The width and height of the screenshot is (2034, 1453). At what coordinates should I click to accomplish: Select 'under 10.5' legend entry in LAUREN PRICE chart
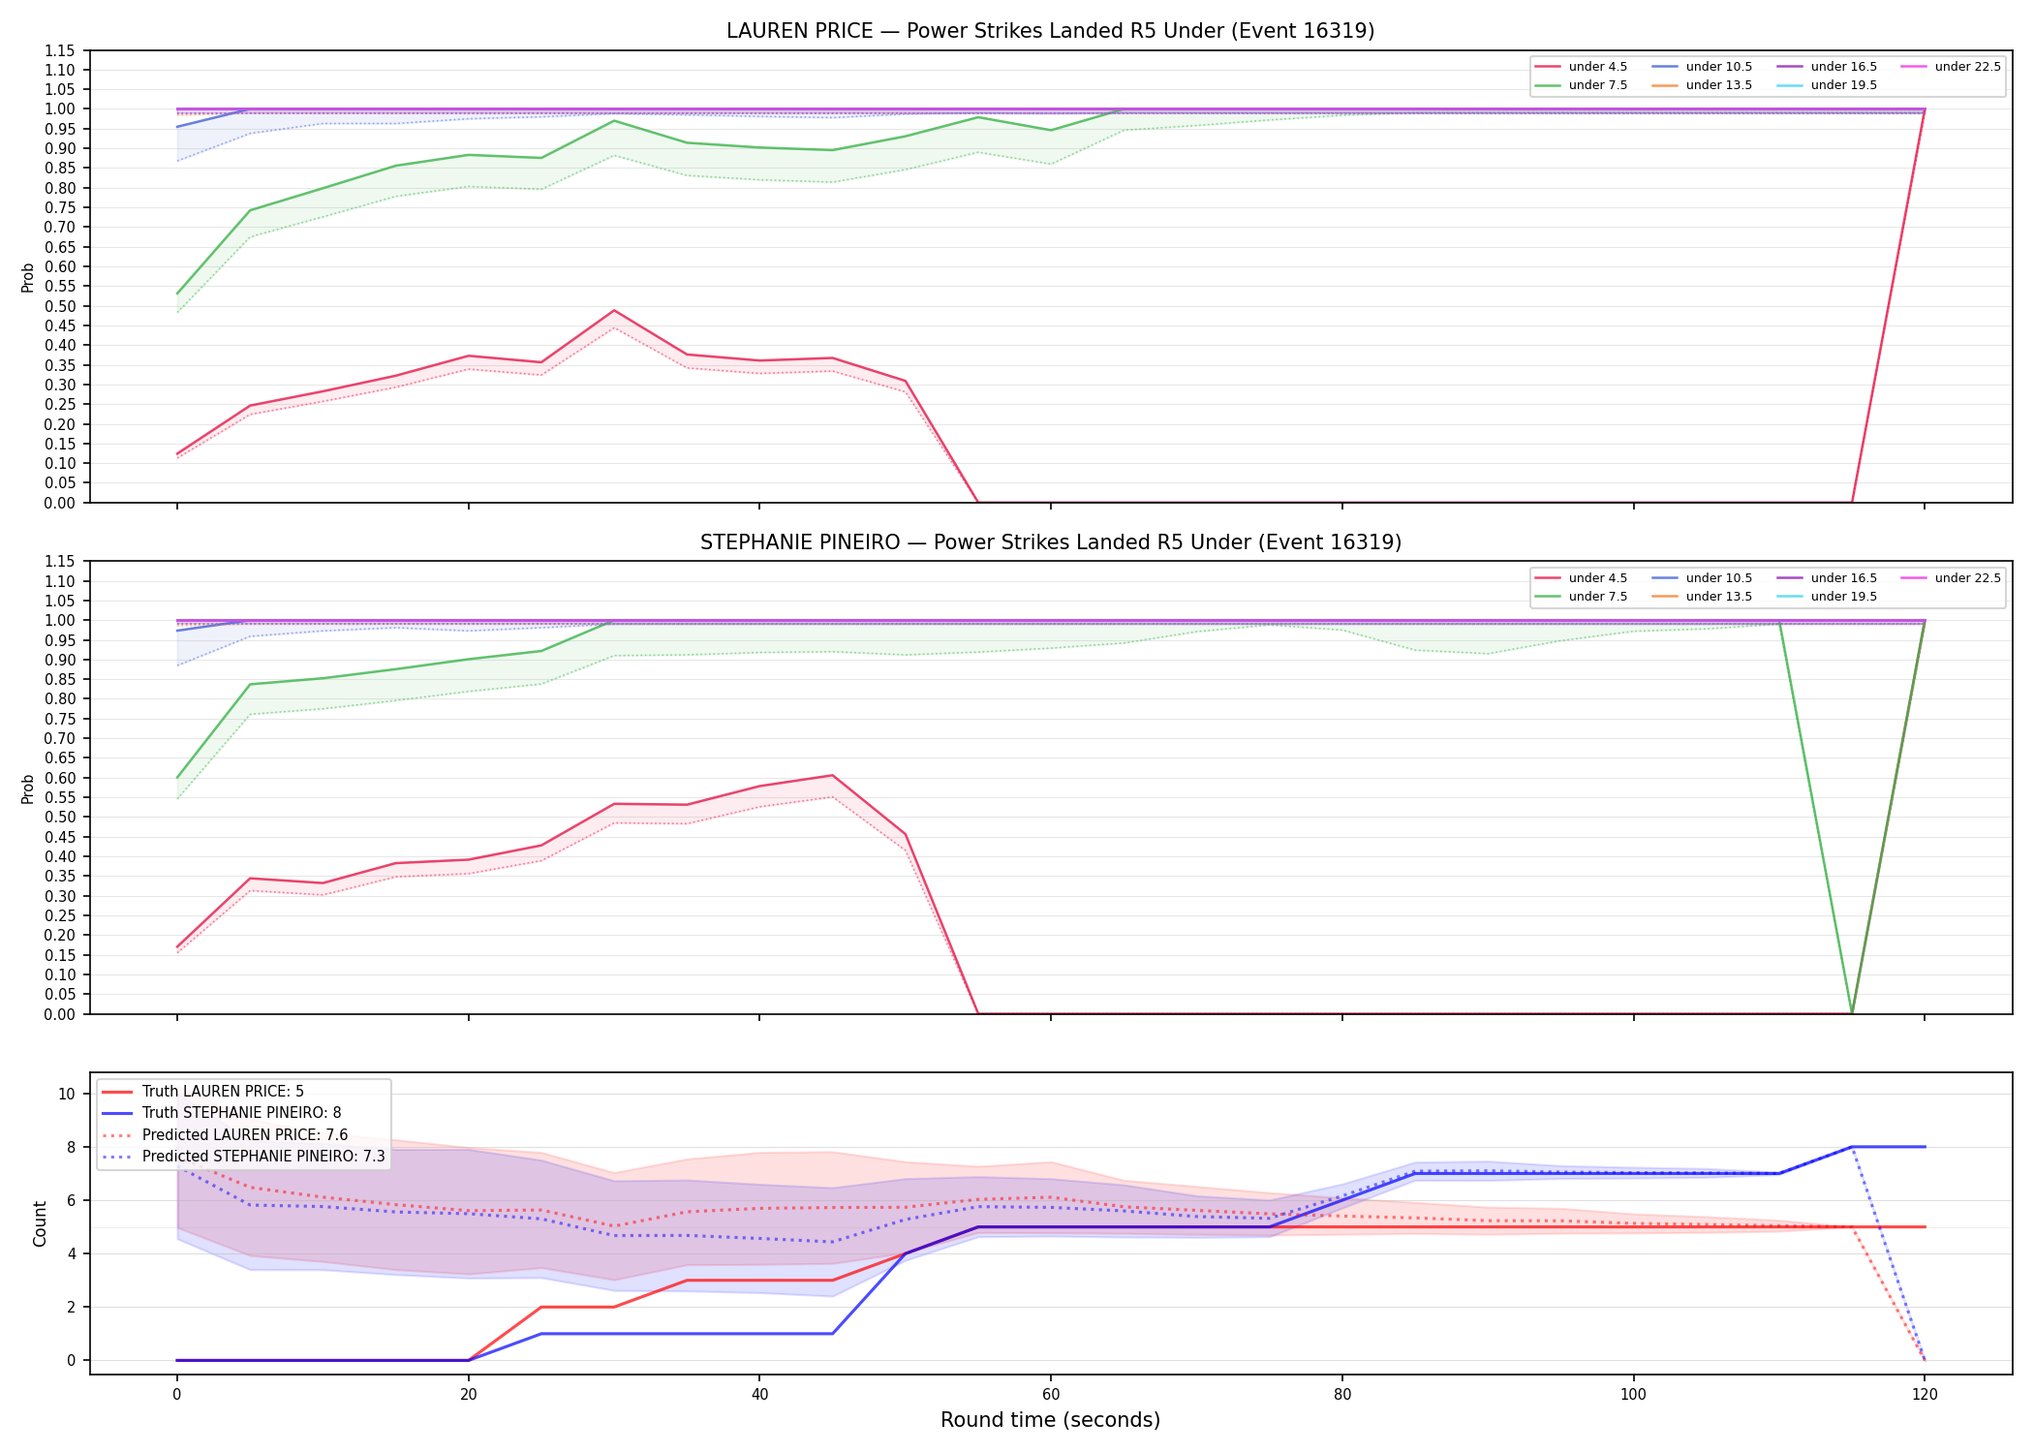(1703, 67)
